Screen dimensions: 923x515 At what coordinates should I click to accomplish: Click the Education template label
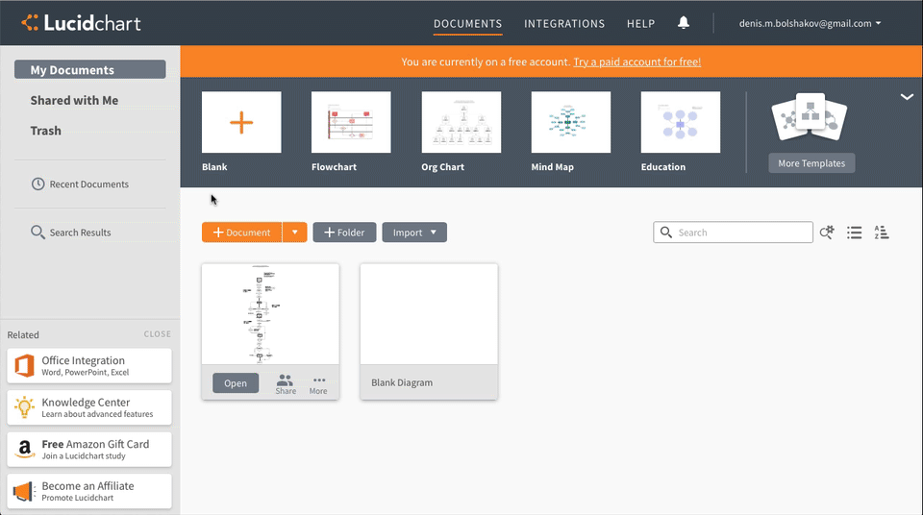(x=662, y=166)
